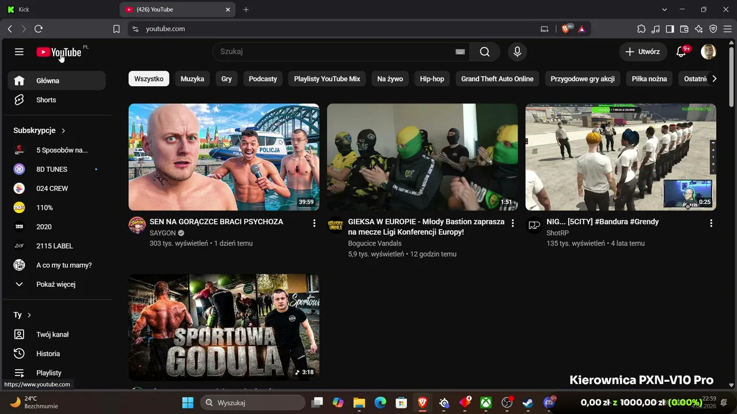Open the tab search dropdown arrow
The height and width of the screenshot is (414, 737).
tap(664, 10)
